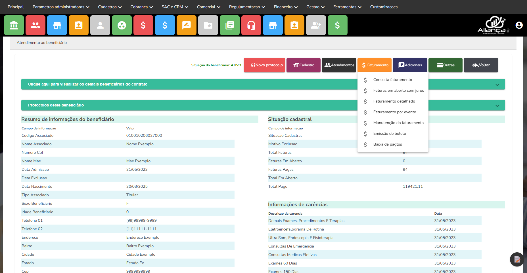Choose Faturamento detalhado menu entry
The image size is (527, 273).
[x=394, y=101]
